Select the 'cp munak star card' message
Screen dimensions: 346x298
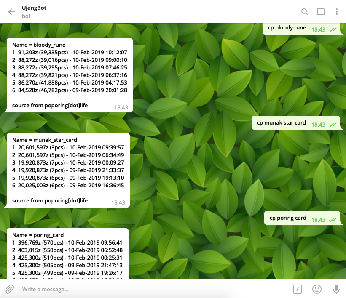pos(296,123)
